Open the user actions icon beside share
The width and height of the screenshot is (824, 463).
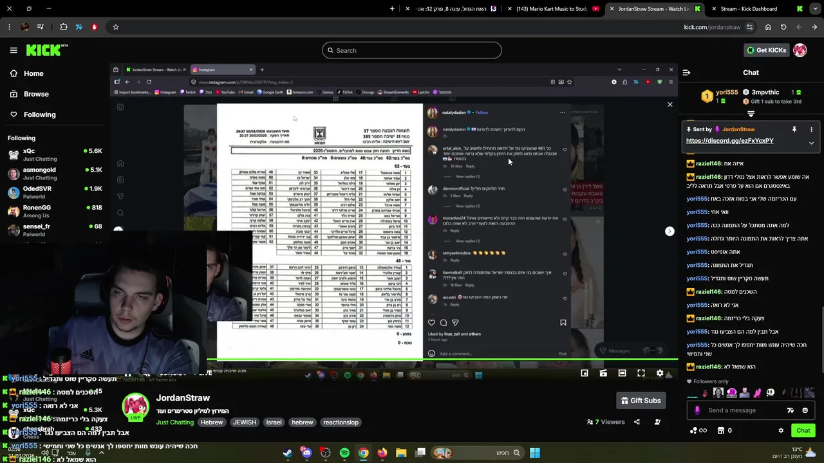tap(657, 422)
